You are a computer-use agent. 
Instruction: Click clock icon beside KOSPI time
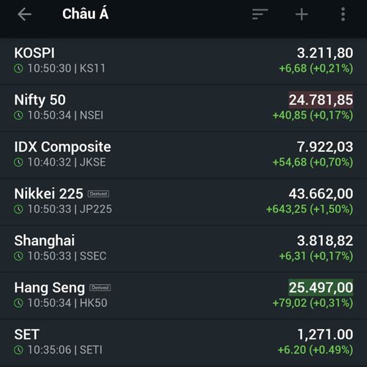point(18,69)
